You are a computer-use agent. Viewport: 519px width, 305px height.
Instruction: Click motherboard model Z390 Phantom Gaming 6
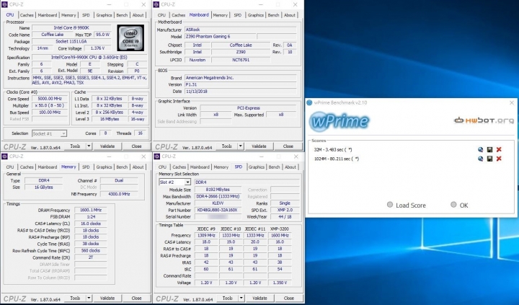click(x=220, y=37)
